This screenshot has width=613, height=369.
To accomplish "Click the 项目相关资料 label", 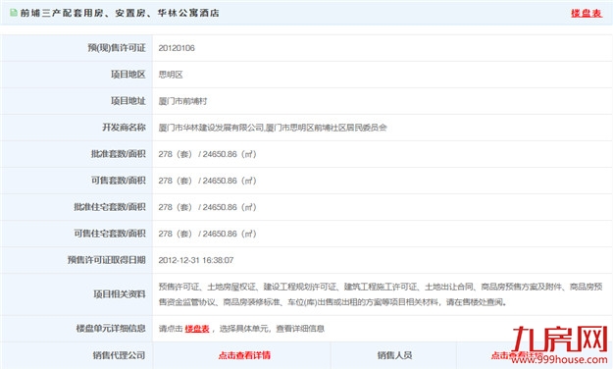I will 120,293.
